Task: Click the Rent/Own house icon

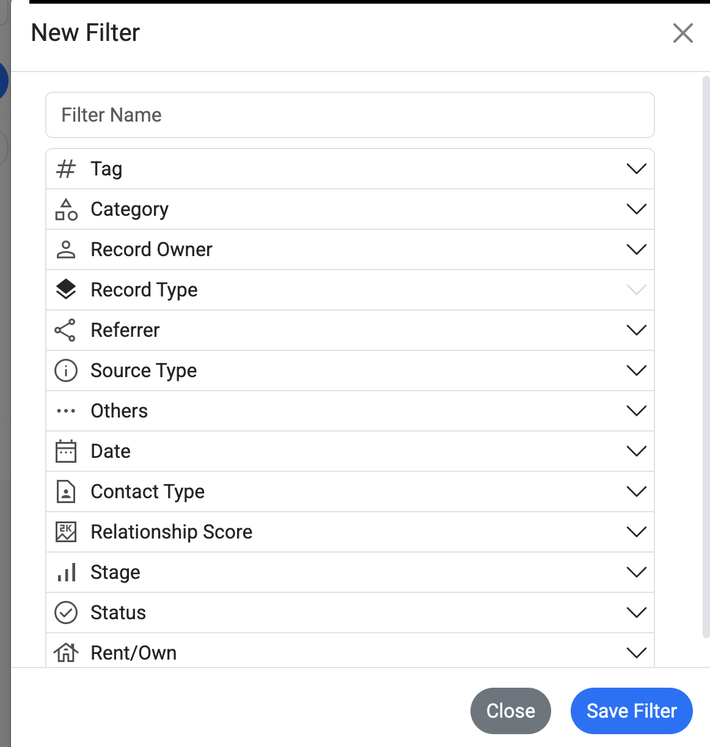Action: point(66,653)
